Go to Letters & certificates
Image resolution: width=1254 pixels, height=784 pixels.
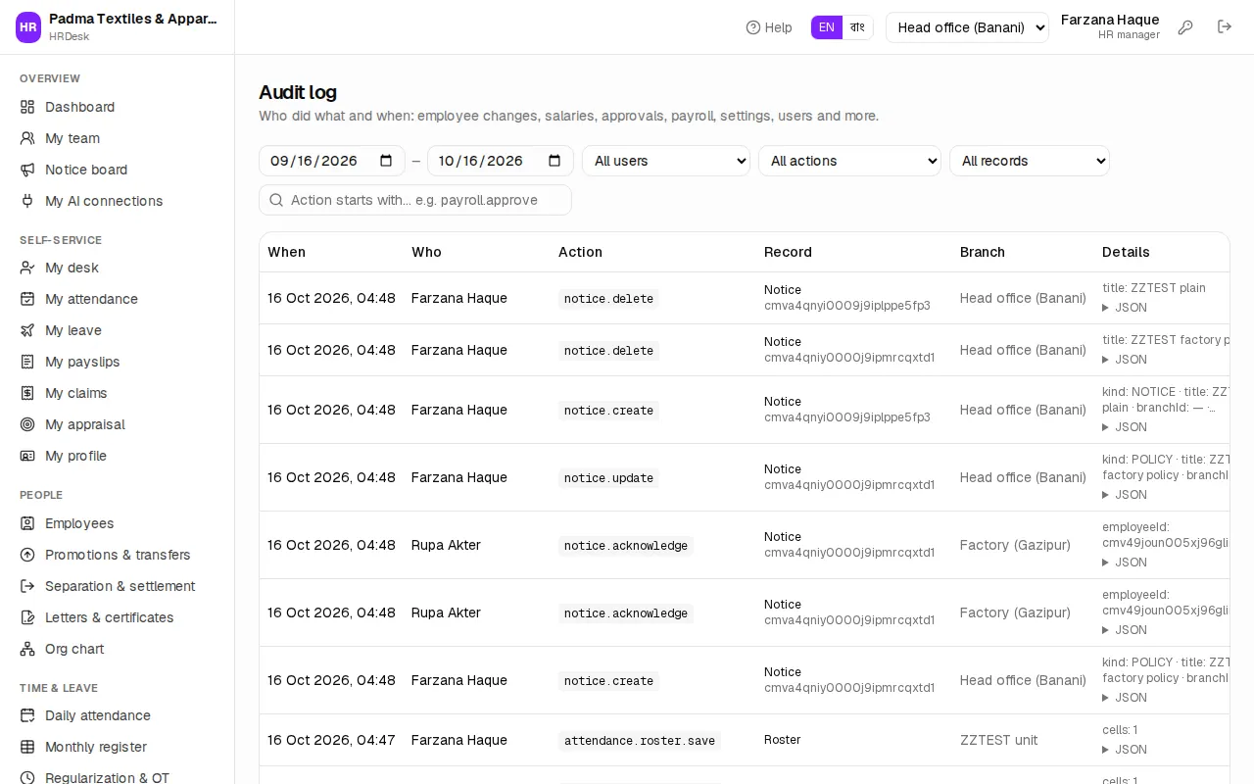tap(110, 617)
